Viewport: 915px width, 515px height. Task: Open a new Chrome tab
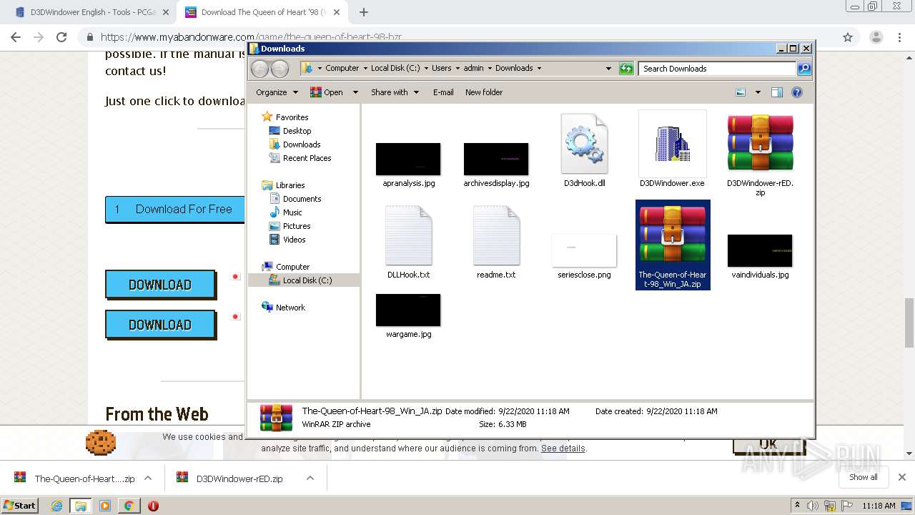pos(364,12)
